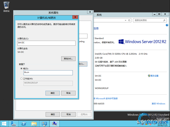Open File Explorer from the taskbar
Screen dimensions: 170x127
[34, 124]
